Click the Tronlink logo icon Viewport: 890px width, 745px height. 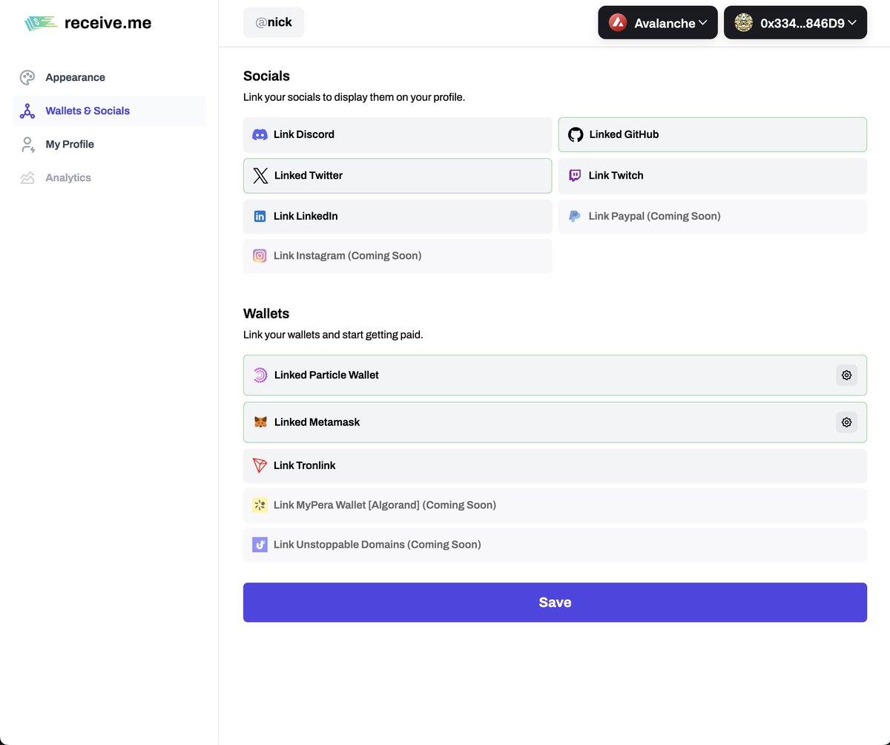pos(260,466)
